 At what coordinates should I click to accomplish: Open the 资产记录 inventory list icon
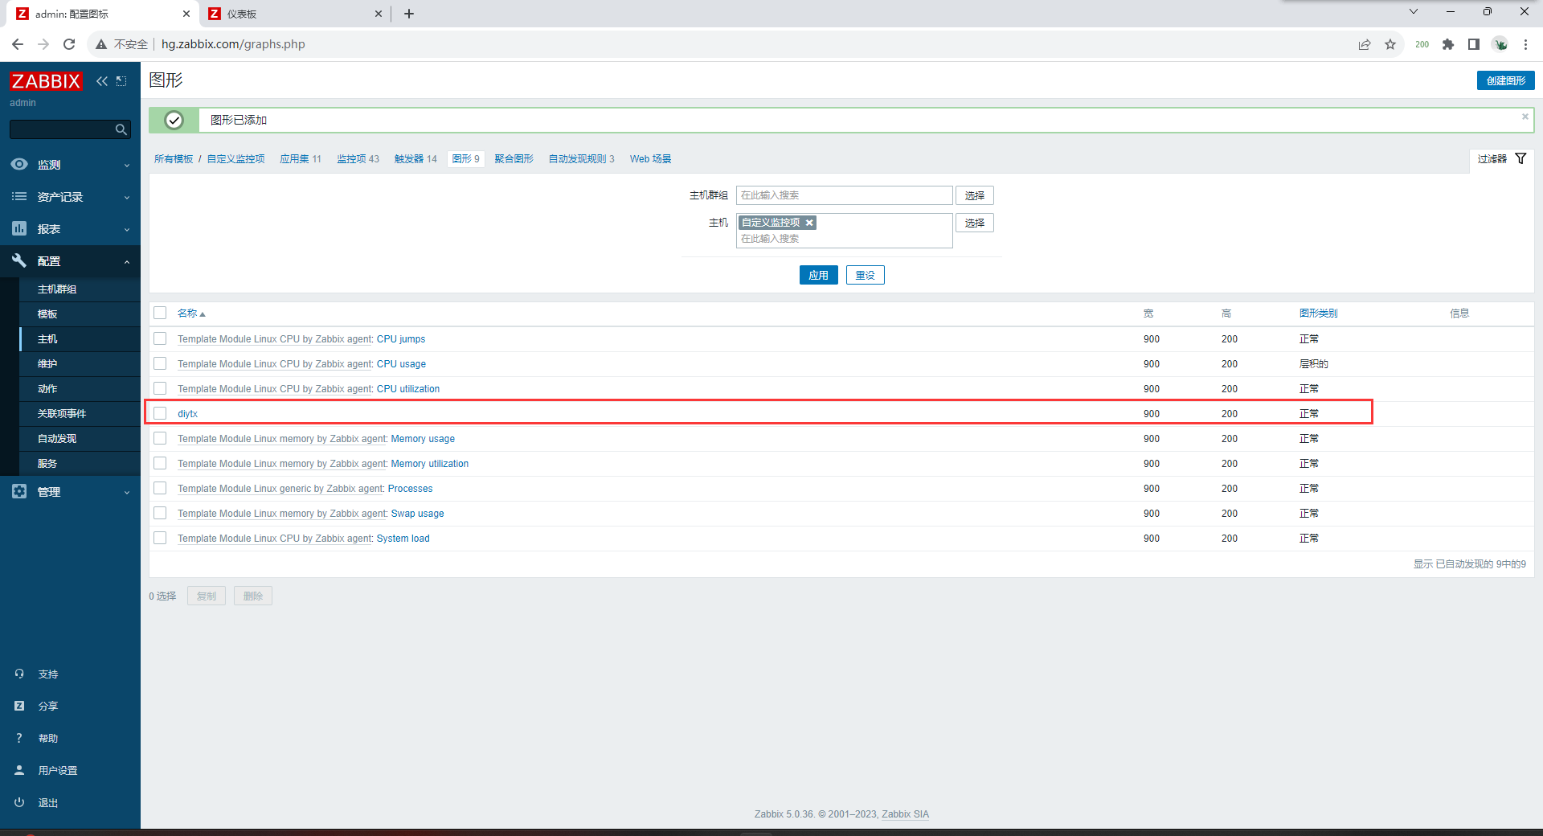click(19, 196)
